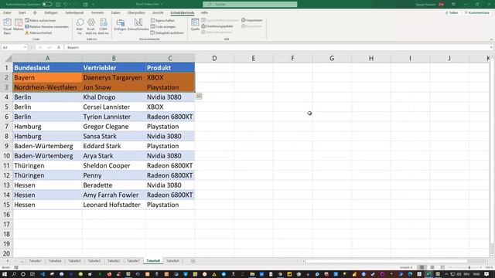Collapse the ribbon with the arrow
Screen dimensions: 495x278
coord(491,39)
